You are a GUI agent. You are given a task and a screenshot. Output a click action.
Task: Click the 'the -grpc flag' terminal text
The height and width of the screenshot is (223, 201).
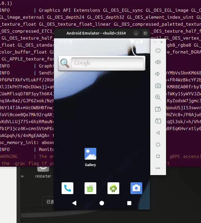21,163
